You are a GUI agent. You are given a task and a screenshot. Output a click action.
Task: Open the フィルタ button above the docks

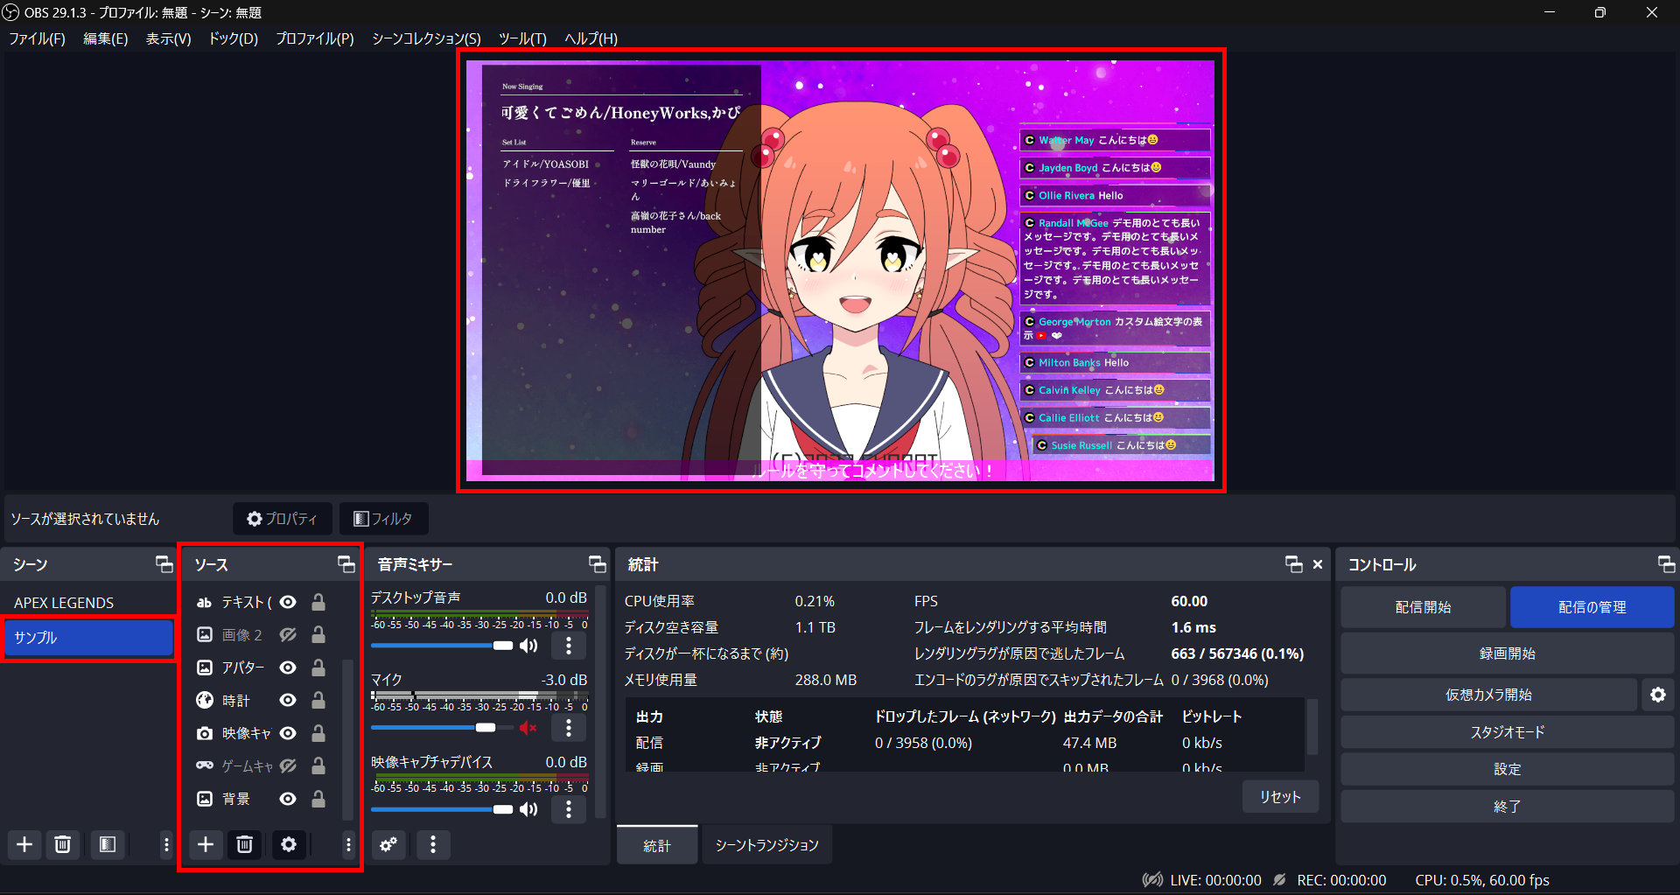[x=383, y=519]
